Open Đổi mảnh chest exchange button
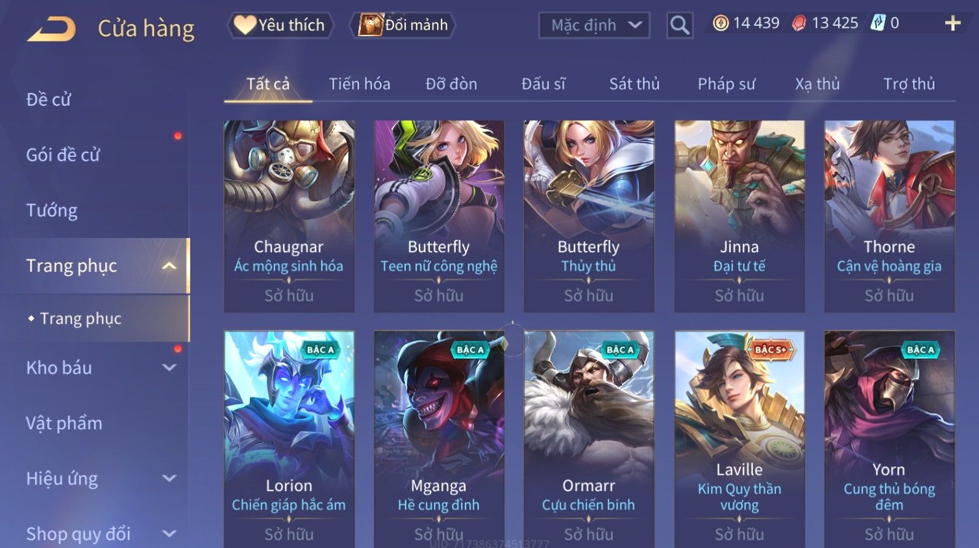 pos(403,25)
